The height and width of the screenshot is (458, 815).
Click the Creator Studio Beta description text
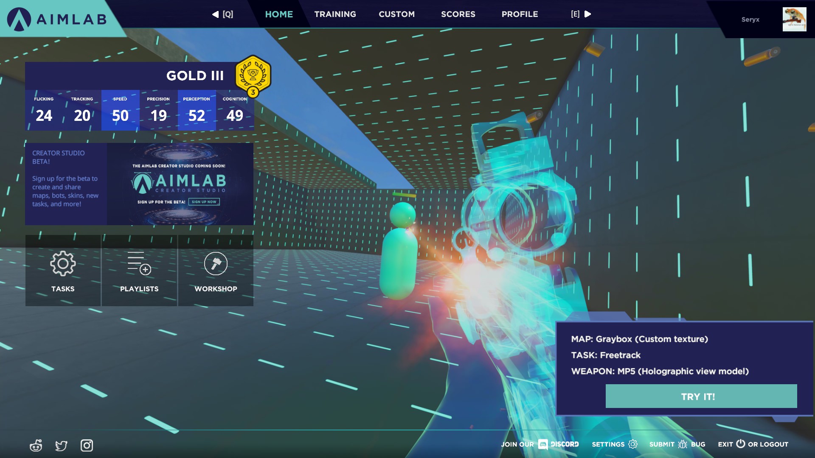point(65,191)
